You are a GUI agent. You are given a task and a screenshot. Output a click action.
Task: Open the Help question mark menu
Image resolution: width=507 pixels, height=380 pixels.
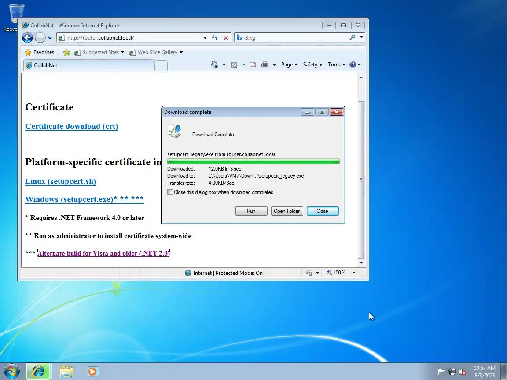tap(355, 65)
